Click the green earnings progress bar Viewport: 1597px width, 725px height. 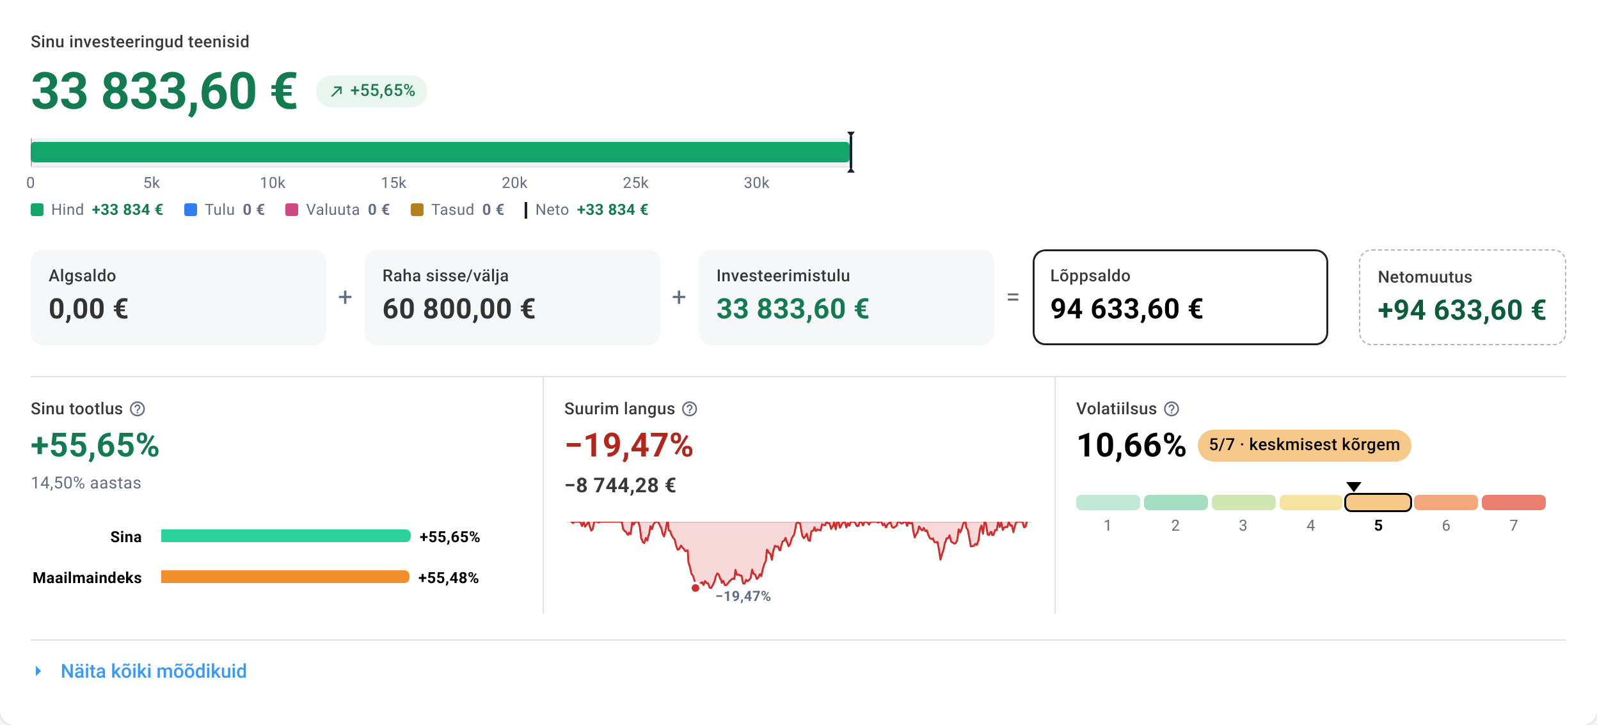coord(440,152)
